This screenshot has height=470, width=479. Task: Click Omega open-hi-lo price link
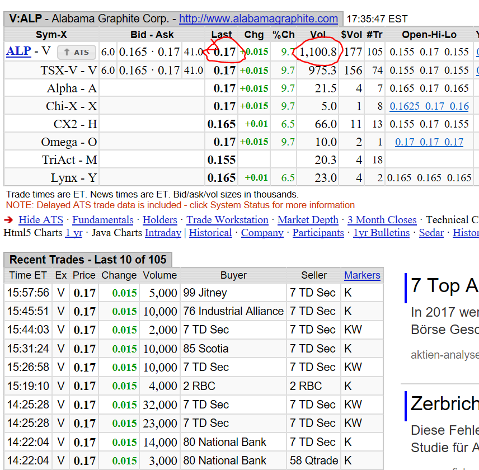tap(429, 142)
